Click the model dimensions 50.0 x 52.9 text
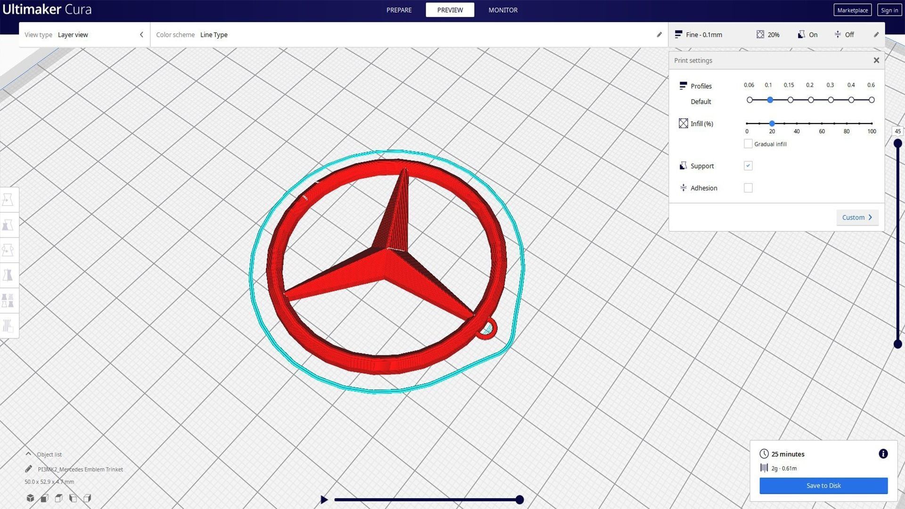 coord(49,482)
